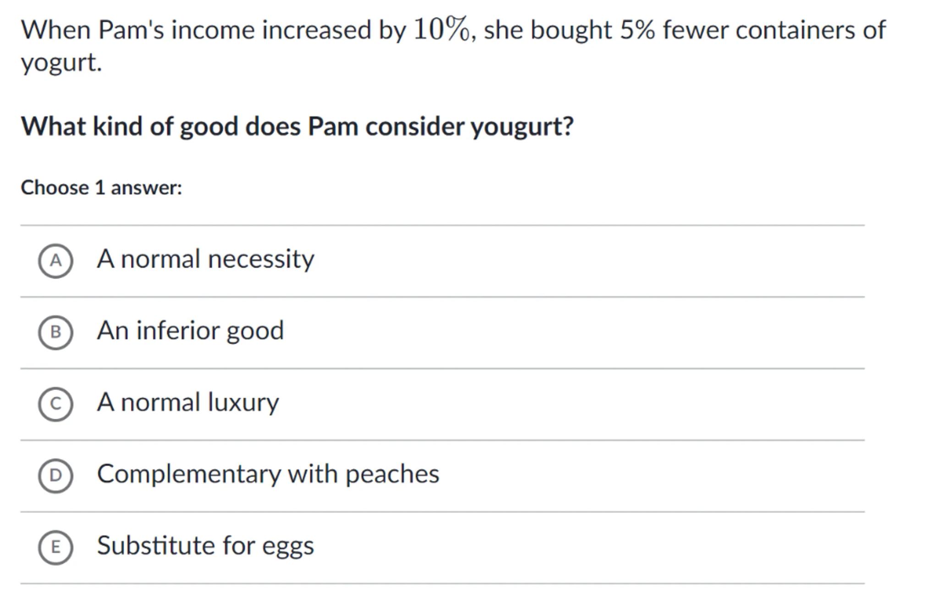
Task: Click the word "yogurt." ending the passage
Action: pos(61,63)
